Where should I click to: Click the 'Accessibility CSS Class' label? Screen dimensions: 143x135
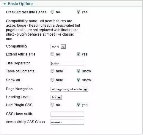point(25,122)
